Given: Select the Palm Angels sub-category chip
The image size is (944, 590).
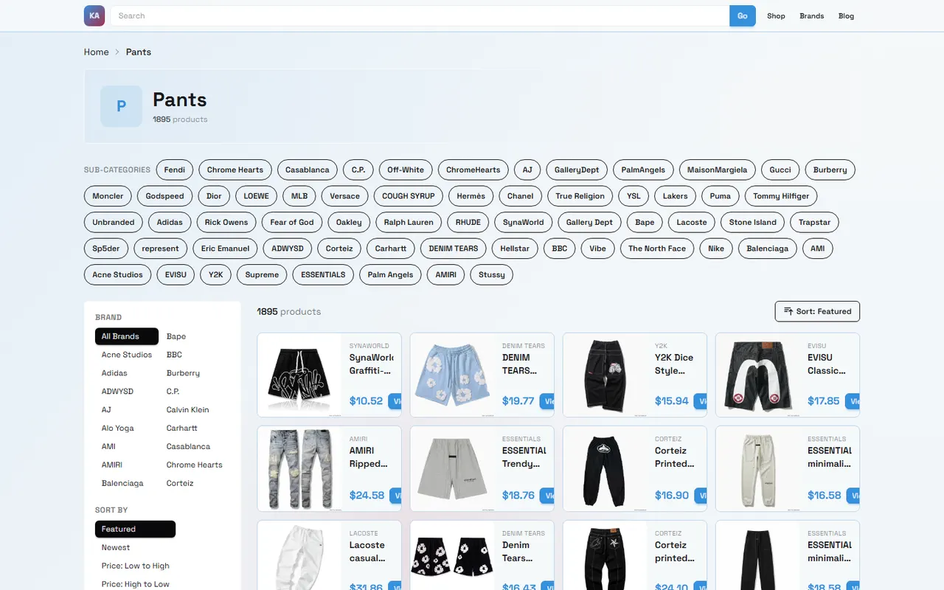Looking at the screenshot, I should (x=390, y=274).
